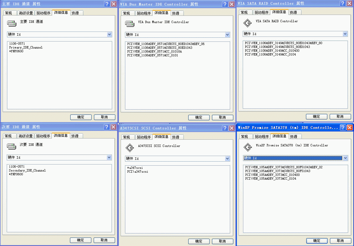Image resolution: width=354 pixels, height=246 pixels.
Task: Select 1106-0571 in 次要 IDE 通道 window
Action: [17, 167]
